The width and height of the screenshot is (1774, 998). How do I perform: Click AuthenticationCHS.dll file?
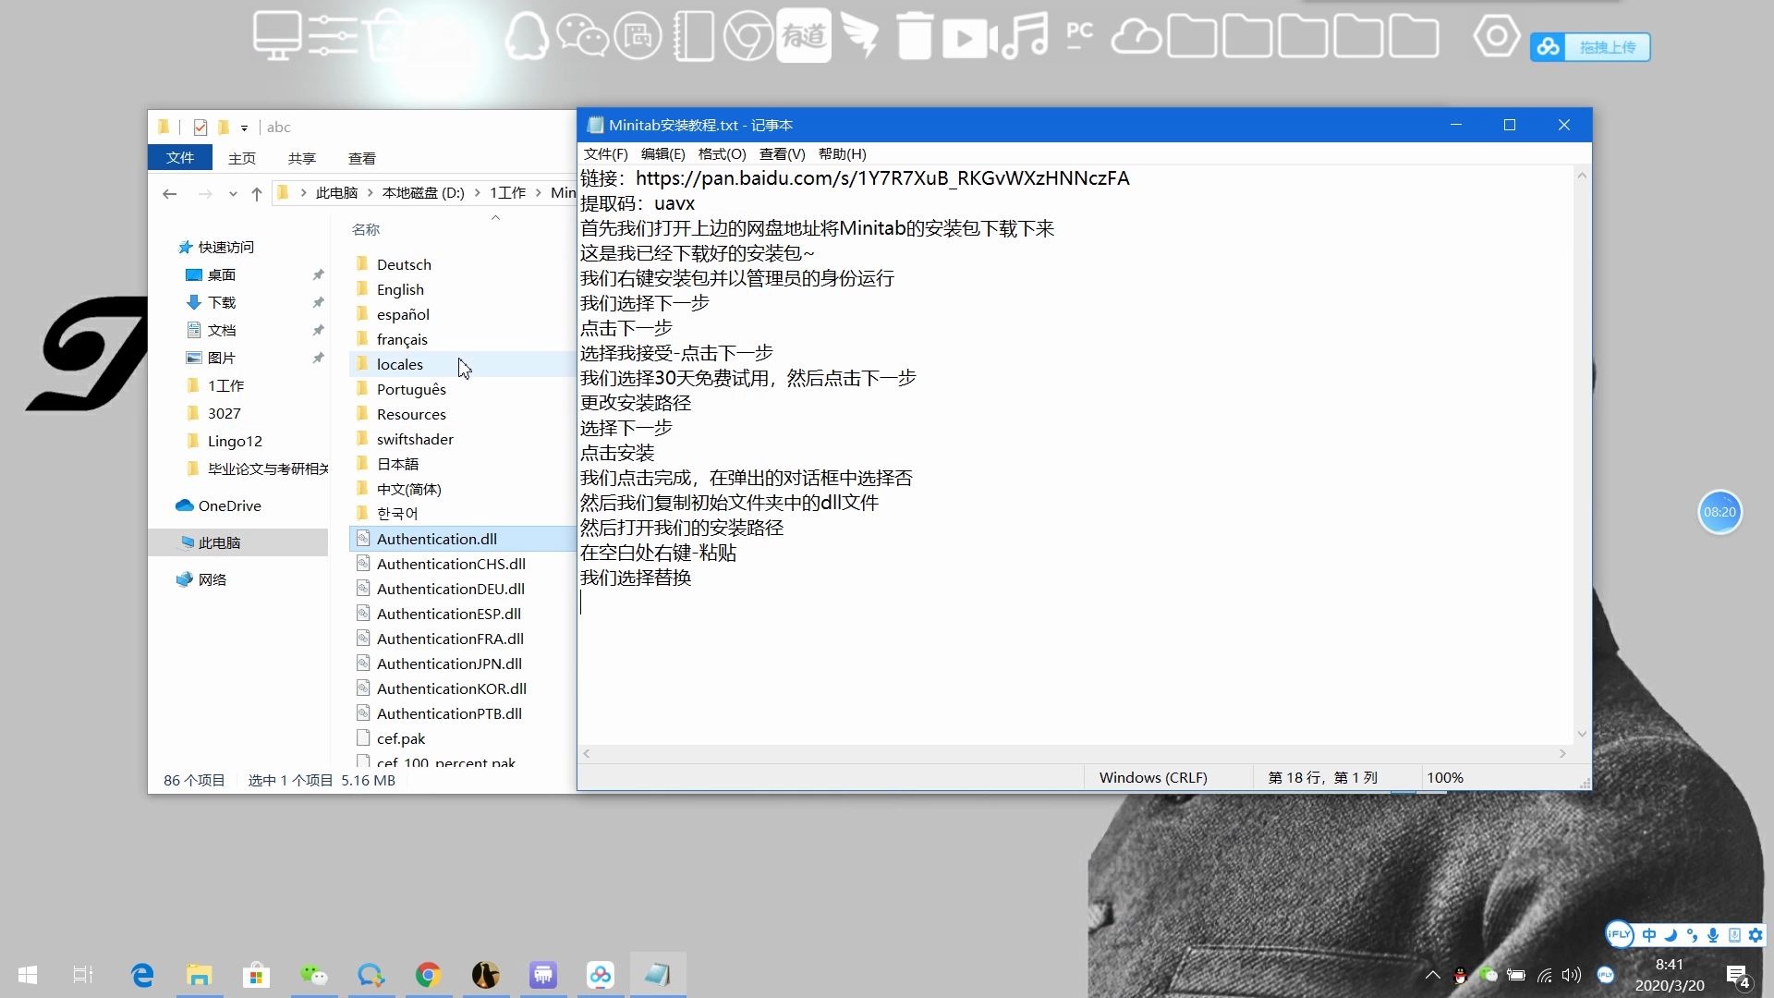point(451,563)
